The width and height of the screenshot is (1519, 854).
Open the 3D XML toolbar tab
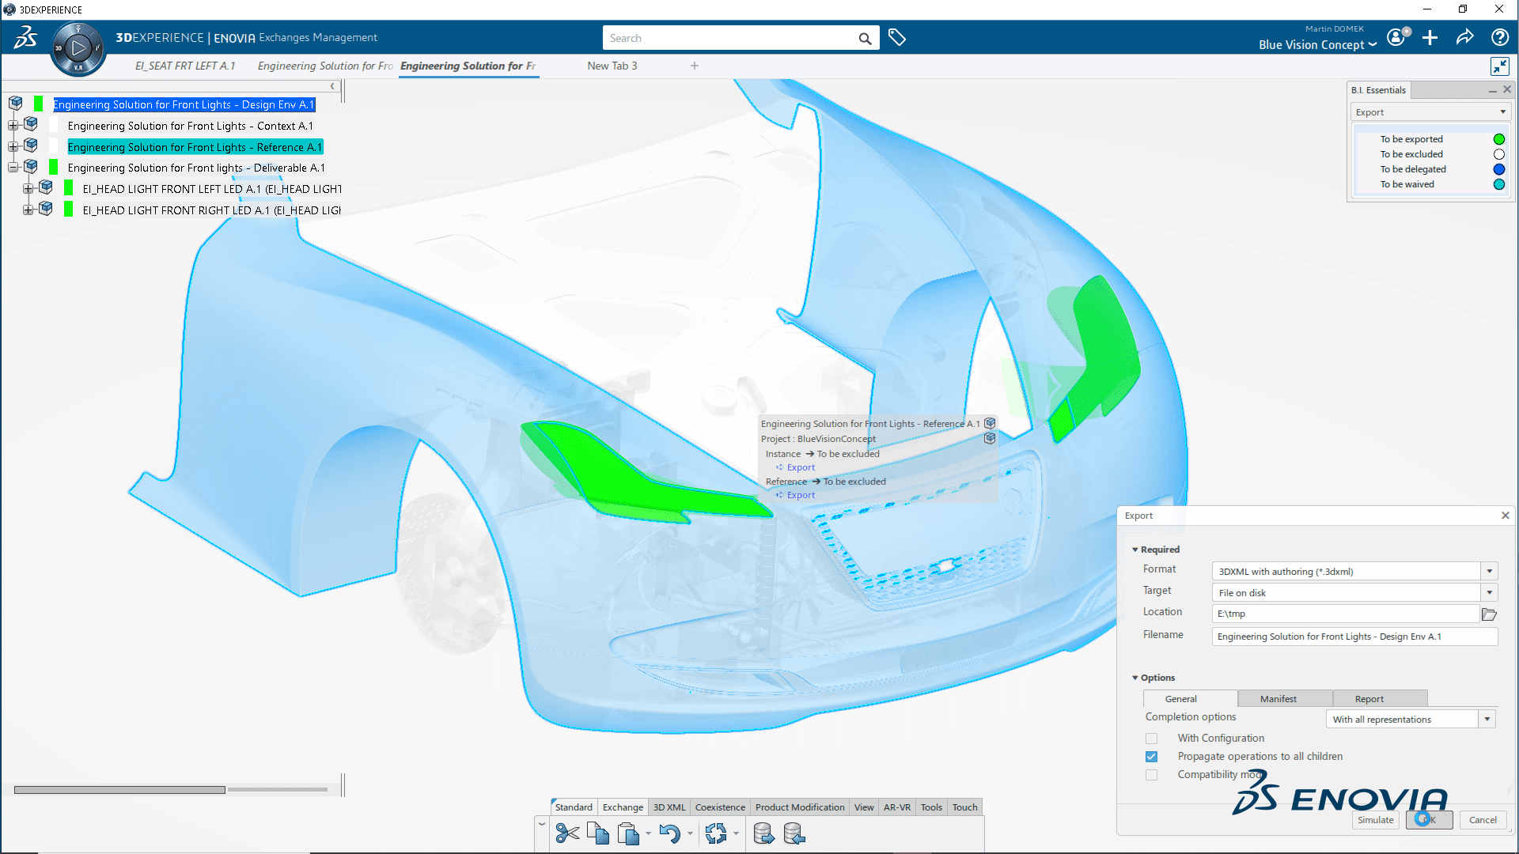tap(669, 807)
